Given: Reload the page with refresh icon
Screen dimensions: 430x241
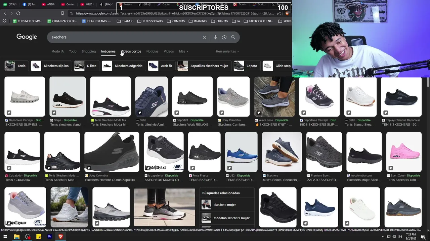Looking at the screenshot, I should pos(18,13).
